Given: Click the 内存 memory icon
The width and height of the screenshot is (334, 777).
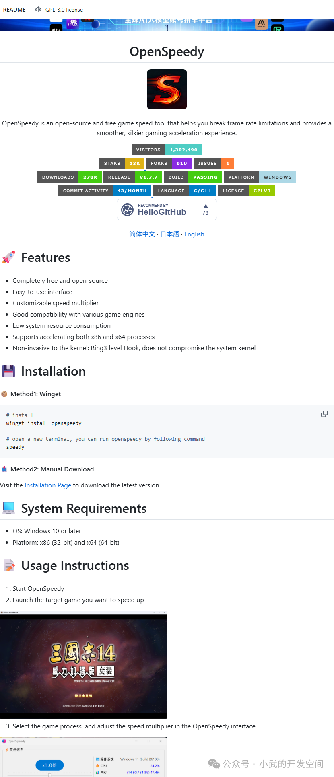Looking at the screenshot, I should 97,772.
